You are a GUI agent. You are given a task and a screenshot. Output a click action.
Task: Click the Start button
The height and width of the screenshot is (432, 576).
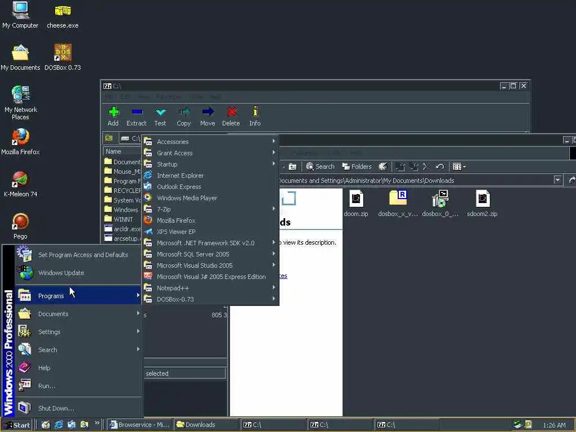pyautogui.click(x=16, y=425)
